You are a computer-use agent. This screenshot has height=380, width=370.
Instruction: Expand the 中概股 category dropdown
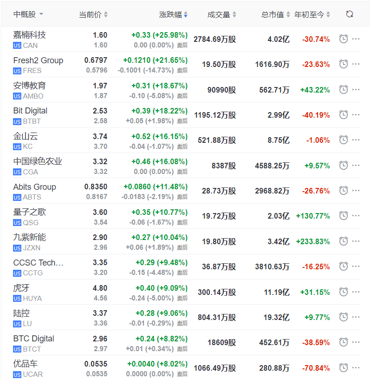tap(28, 14)
